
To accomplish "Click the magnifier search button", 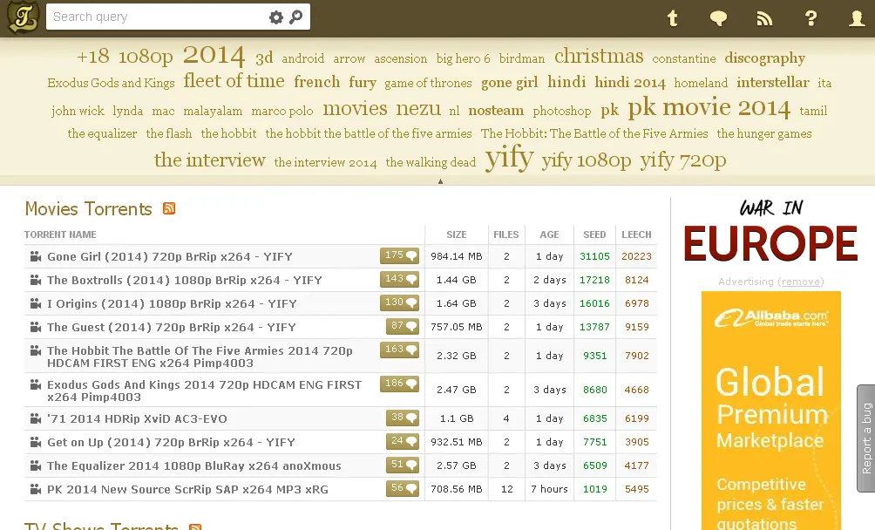I will (295, 17).
